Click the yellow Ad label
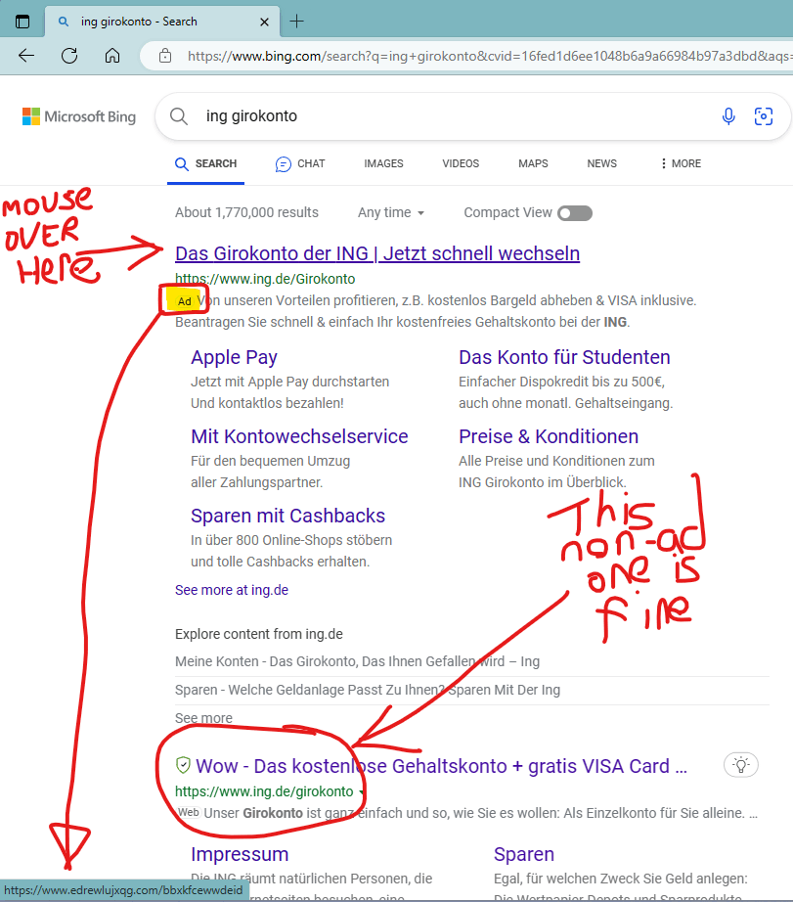 (184, 301)
